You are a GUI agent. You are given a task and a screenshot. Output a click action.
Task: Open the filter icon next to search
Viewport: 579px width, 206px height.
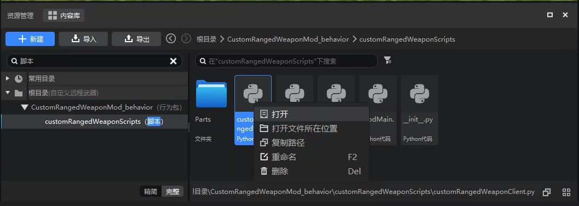point(387,61)
